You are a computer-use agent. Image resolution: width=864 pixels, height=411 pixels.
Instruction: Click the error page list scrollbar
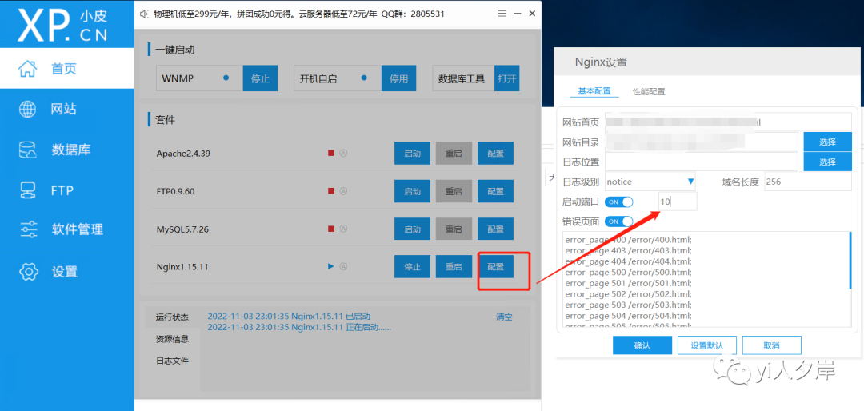pos(850,259)
